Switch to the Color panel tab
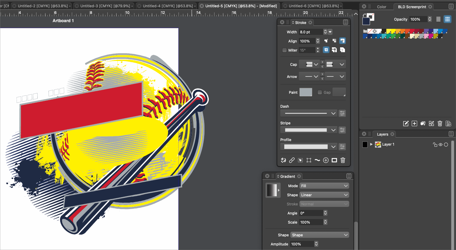This screenshot has height=250, width=456. [x=381, y=7]
